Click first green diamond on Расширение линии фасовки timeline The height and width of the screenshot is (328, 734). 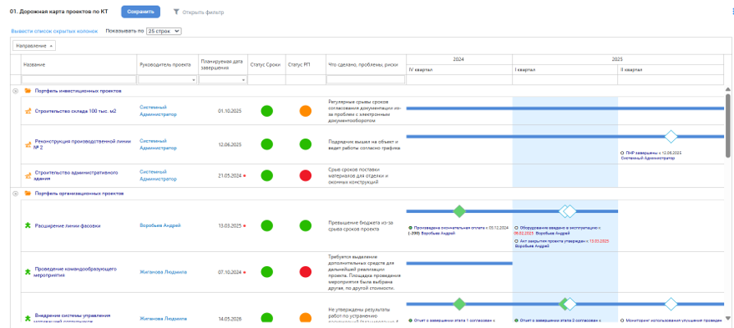(x=459, y=211)
